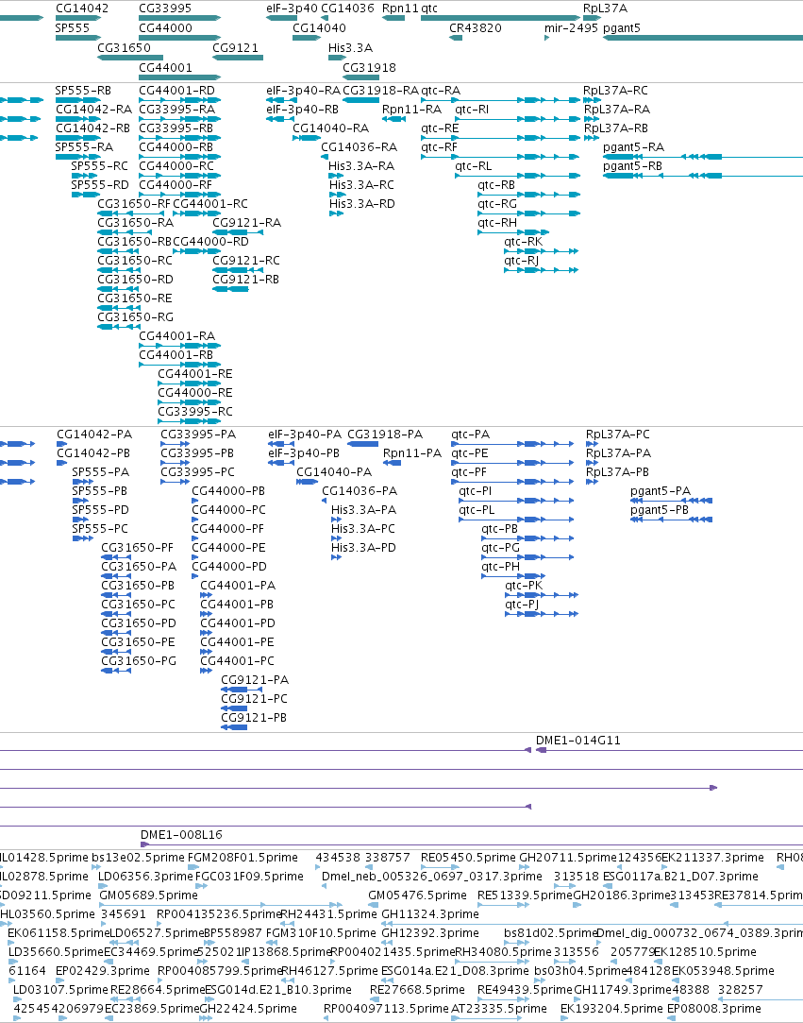Select protein Rpn11-PA

tap(412, 452)
